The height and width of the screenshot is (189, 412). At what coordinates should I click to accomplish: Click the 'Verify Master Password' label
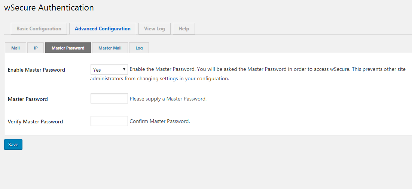point(35,121)
